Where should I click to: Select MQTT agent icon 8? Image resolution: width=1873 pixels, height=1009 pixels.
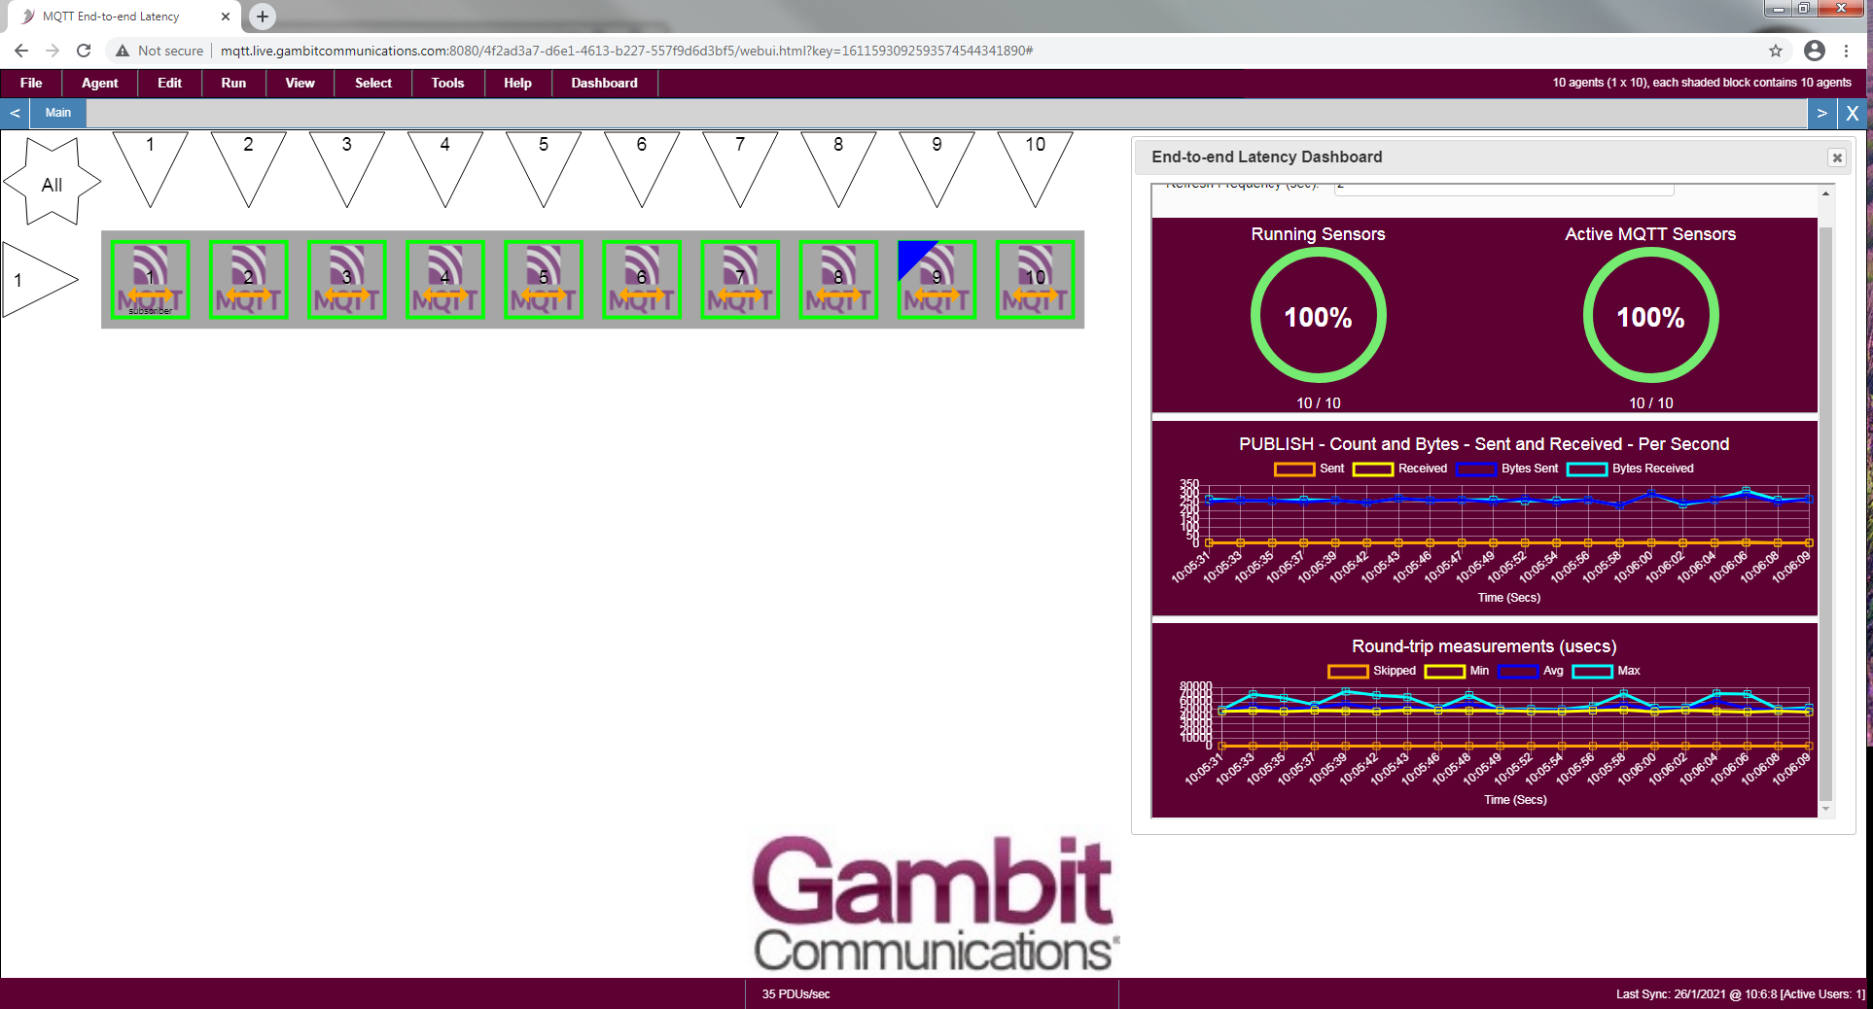(838, 280)
